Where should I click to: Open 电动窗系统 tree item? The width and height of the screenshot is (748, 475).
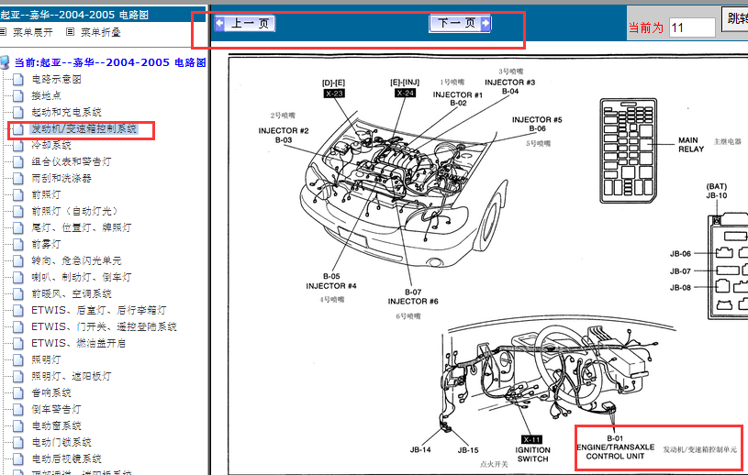56,425
